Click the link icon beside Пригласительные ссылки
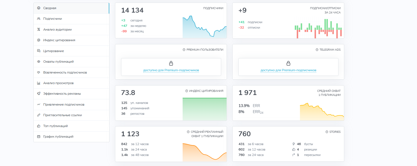This screenshot has width=417, height=166. (39, 115)
